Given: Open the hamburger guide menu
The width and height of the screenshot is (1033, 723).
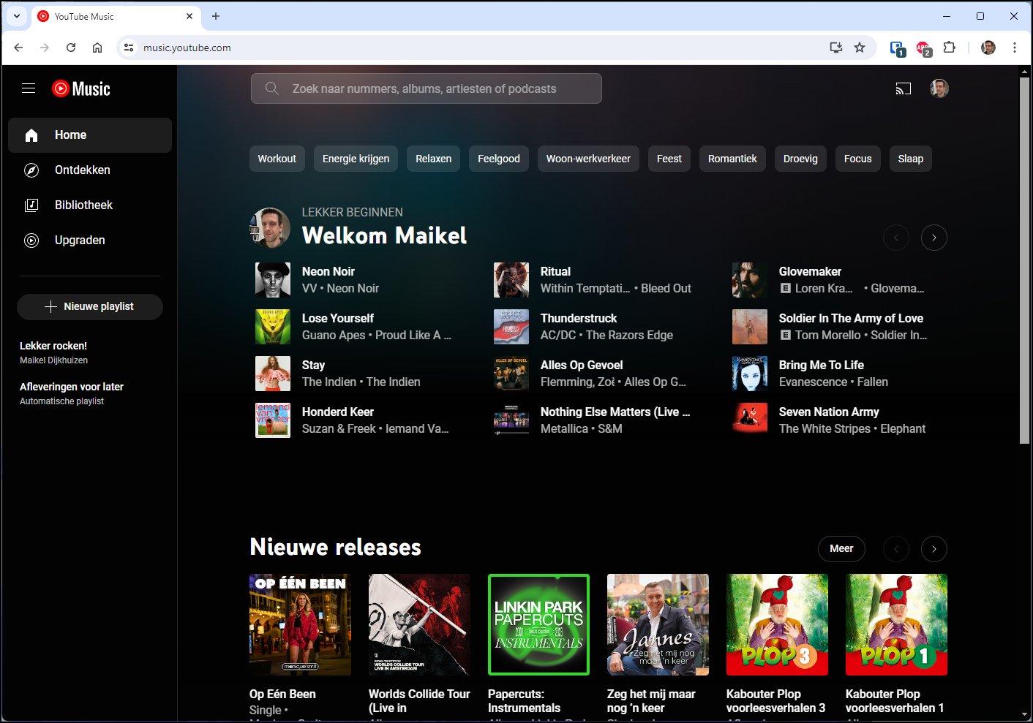Looking at the screenshot, I should pos(29,88).
